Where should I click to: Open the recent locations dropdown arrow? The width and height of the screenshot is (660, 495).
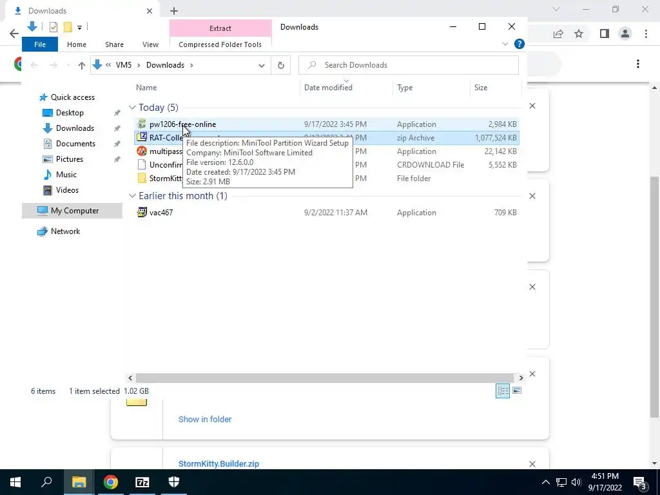(68, 65)
